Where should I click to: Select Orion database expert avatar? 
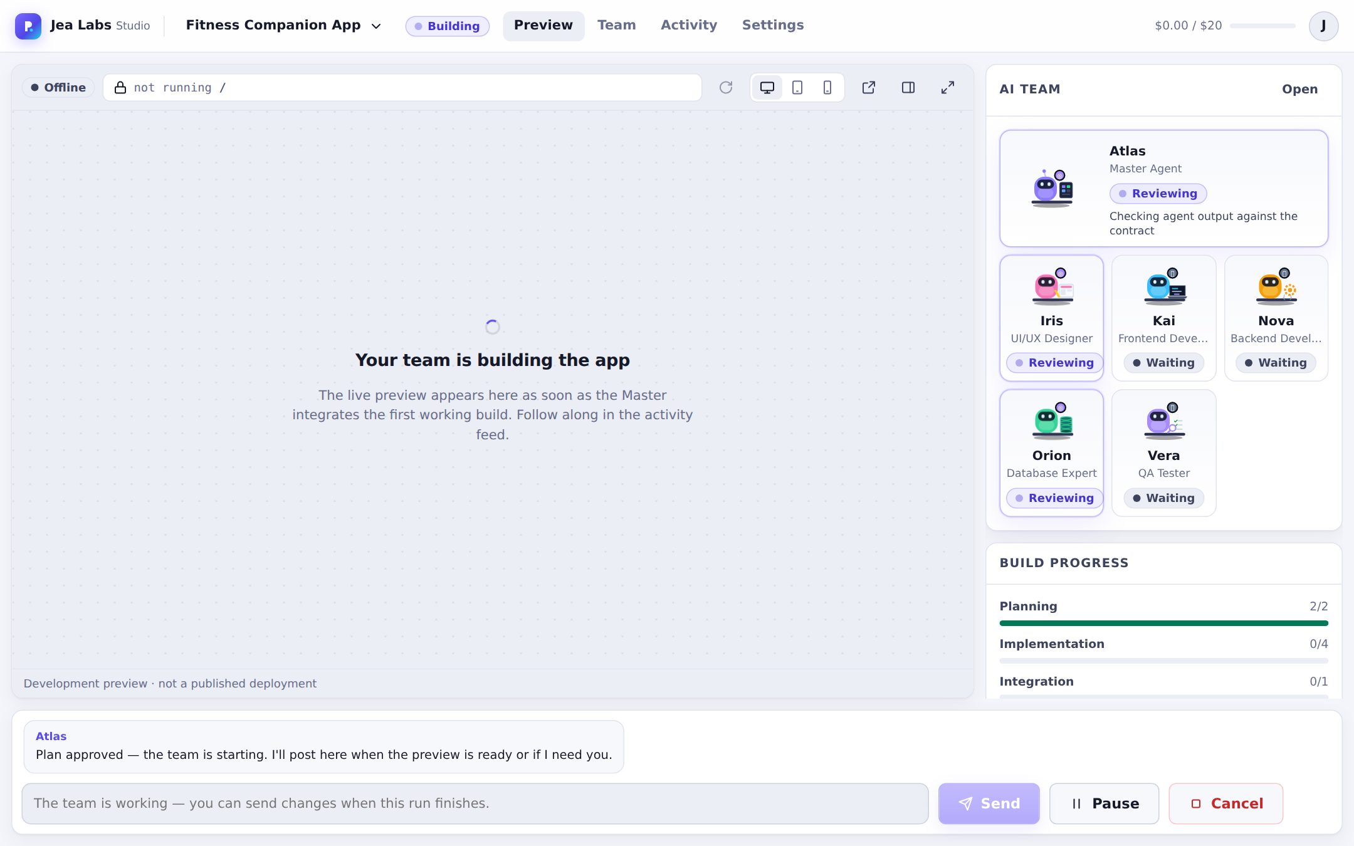tap(1052, 421)
